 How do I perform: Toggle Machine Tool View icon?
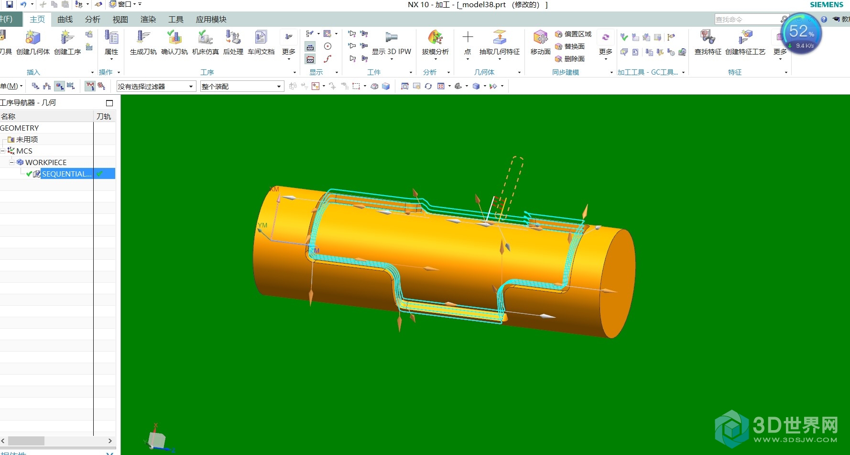coord(47,86)
